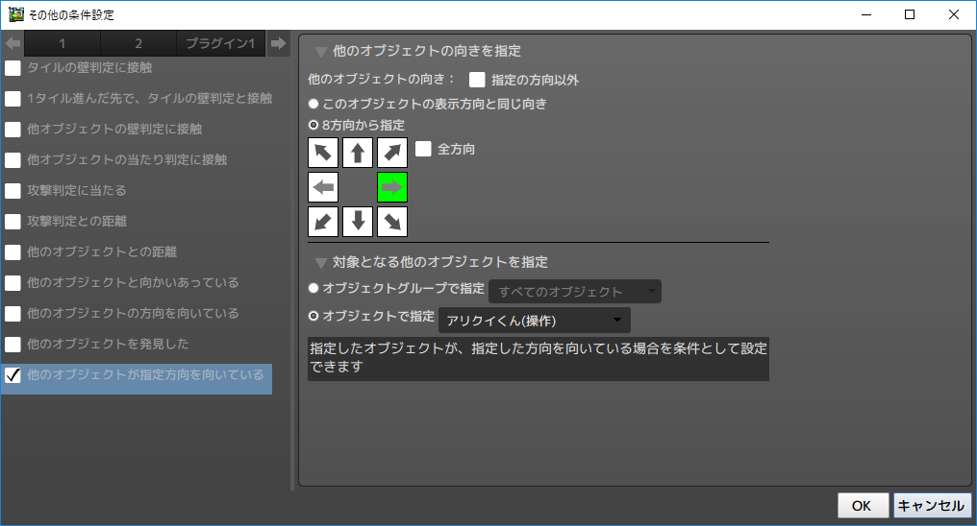977x526 pixels.
Task: Check 他オブジェクトの当たり判定に接触
Action: click(x=13, y=159)
